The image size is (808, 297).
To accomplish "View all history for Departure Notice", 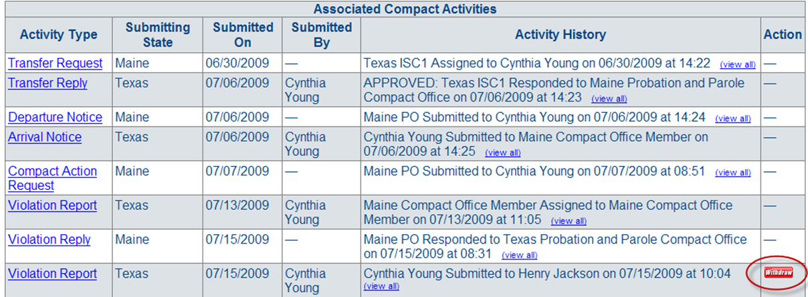I will point(733,119).
